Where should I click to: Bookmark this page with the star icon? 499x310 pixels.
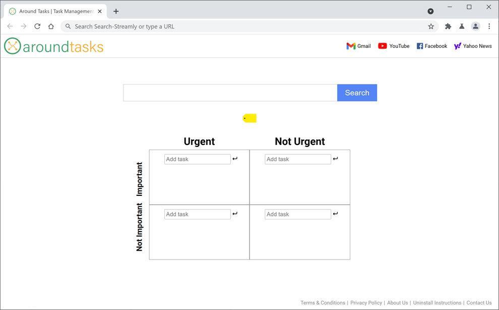(x=431, y=26)
